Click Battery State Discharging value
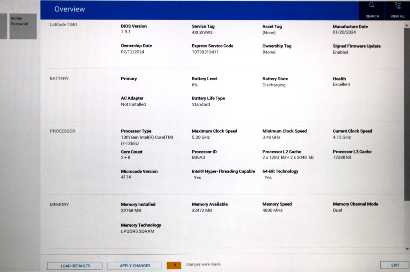Image resolution: width=410 pixels, height=272 pixels. tap(274, 85)
